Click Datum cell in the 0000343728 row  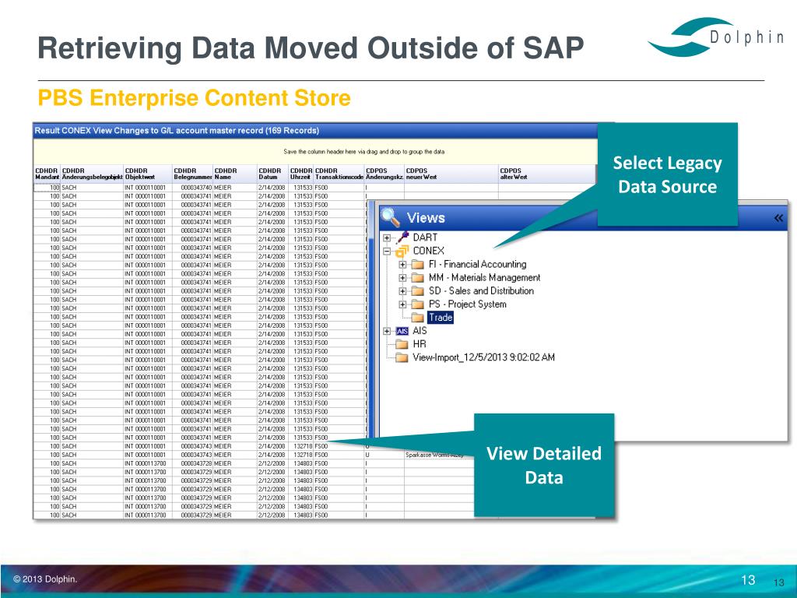273,463
